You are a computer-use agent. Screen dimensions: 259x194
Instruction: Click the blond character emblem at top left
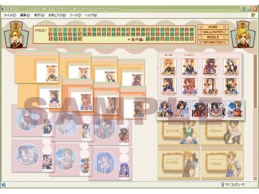tap(16, 34)
